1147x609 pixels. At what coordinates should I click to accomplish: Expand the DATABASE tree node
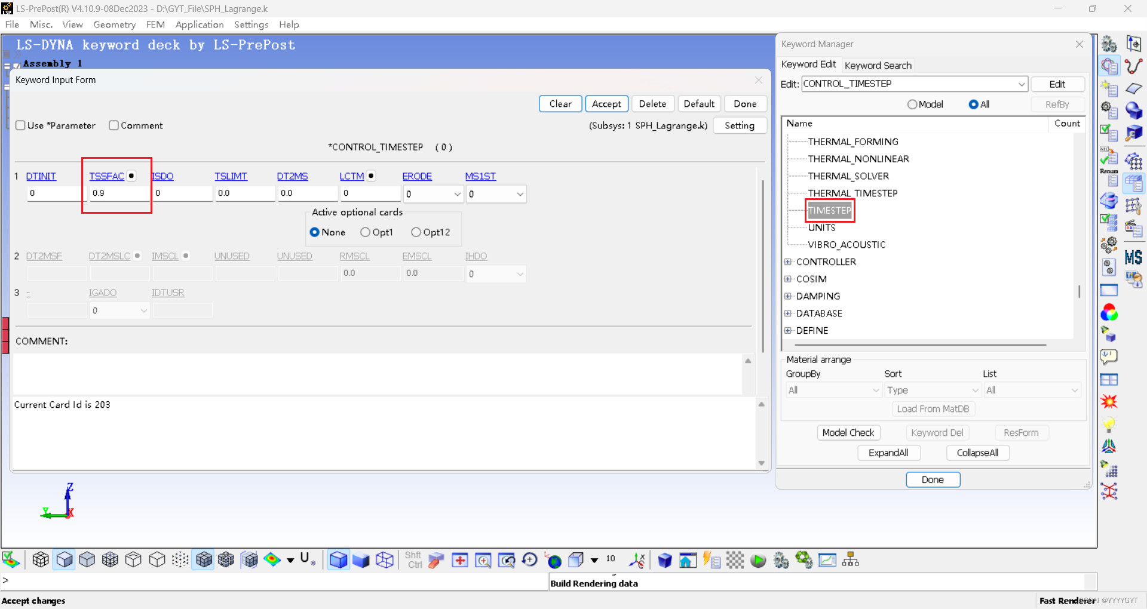[788, 313]
